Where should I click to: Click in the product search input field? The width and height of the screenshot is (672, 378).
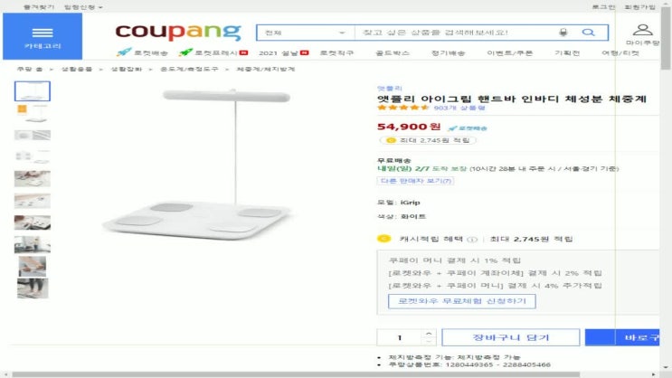(457, 33)
